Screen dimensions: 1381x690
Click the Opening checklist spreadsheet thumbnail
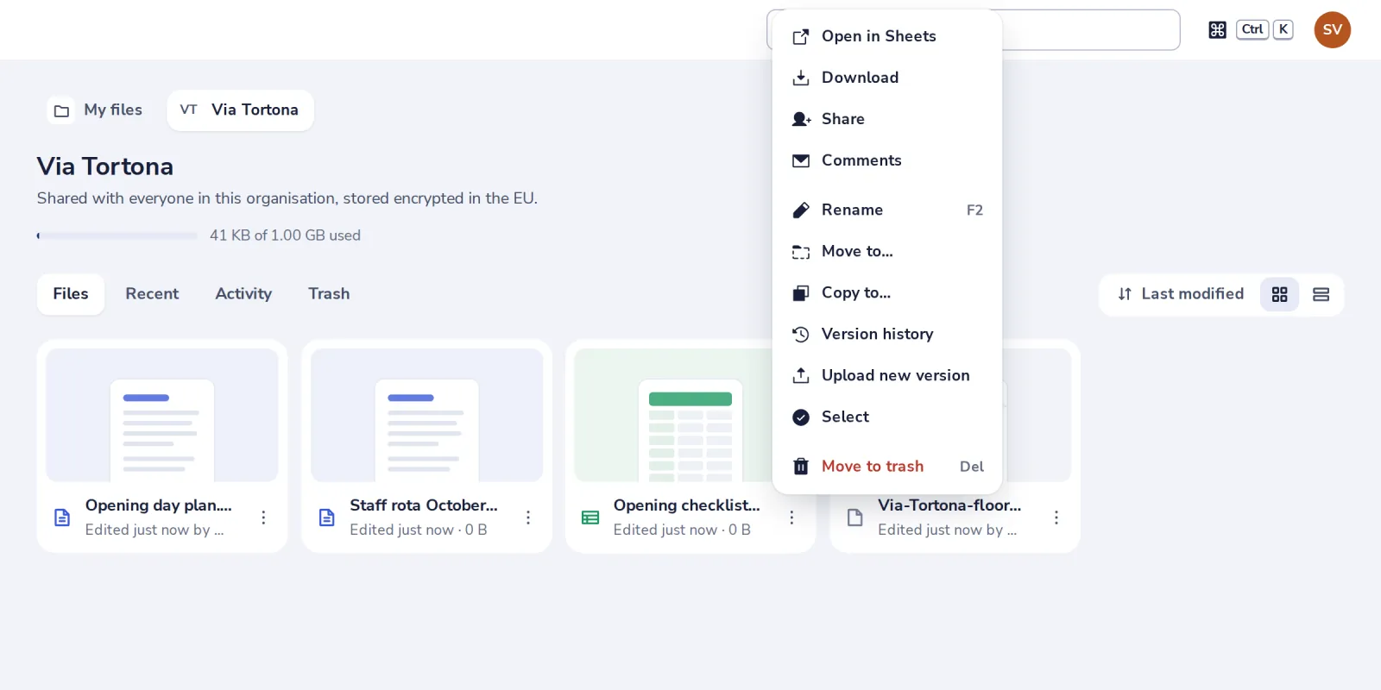[x=673, y=415]
